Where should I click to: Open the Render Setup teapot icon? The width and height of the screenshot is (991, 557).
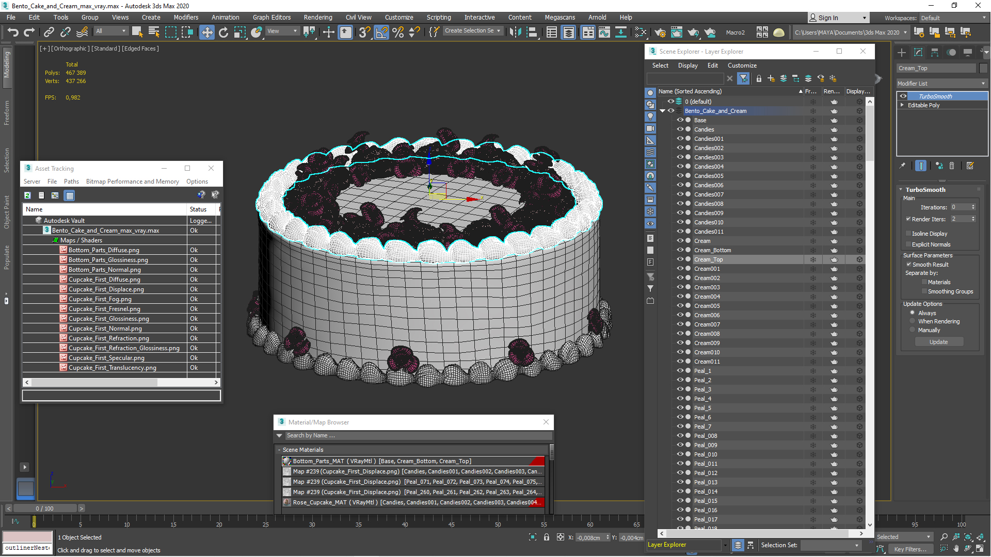pyautogui.click(x=660, y=32)
